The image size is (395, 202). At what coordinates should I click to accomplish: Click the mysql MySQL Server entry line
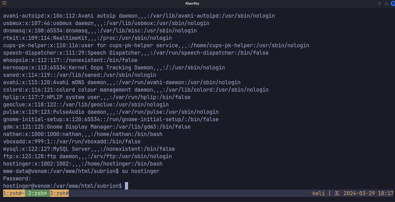coord(89,149)
